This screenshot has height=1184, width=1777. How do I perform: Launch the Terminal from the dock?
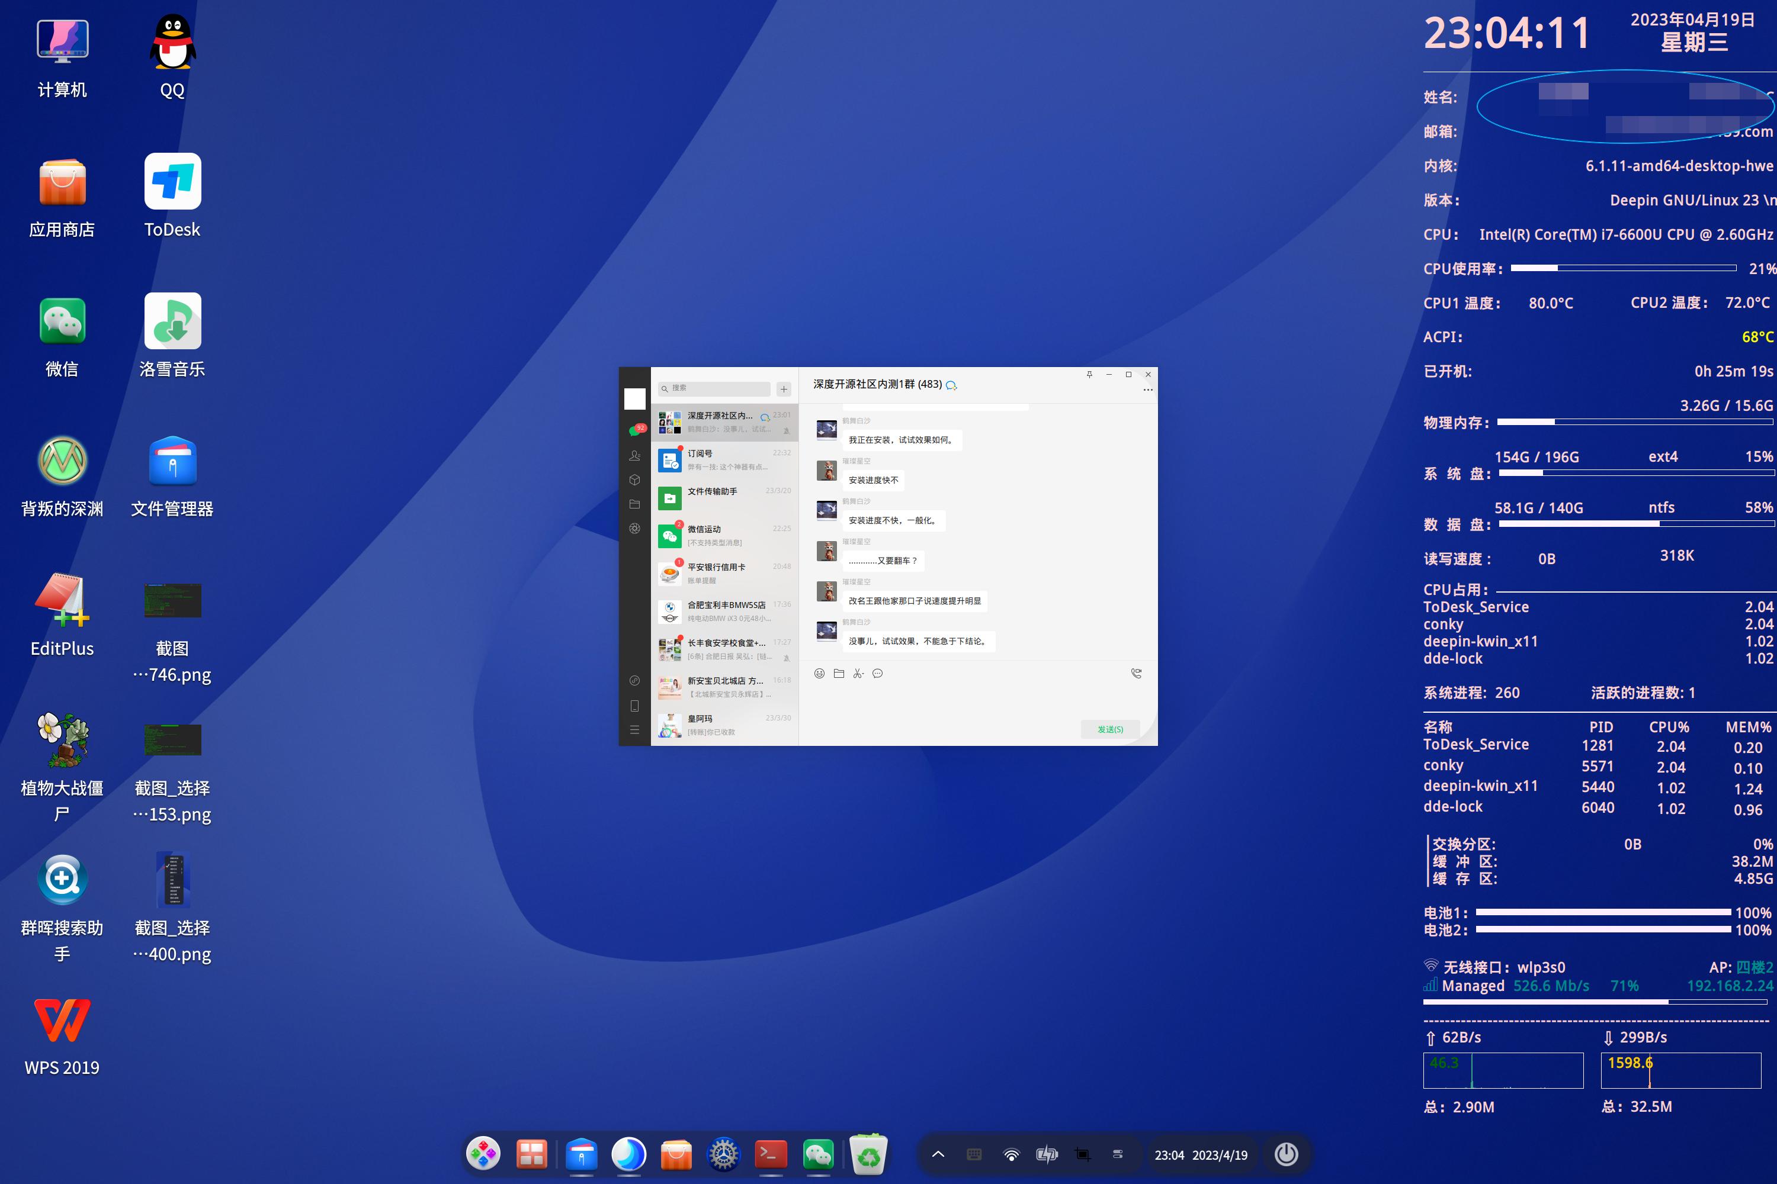771,1154
